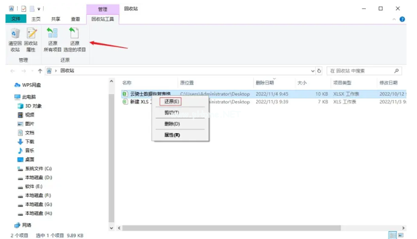Click the horizontal scrollbar in file list
417x239 pixels.
(x=231, y=228)
